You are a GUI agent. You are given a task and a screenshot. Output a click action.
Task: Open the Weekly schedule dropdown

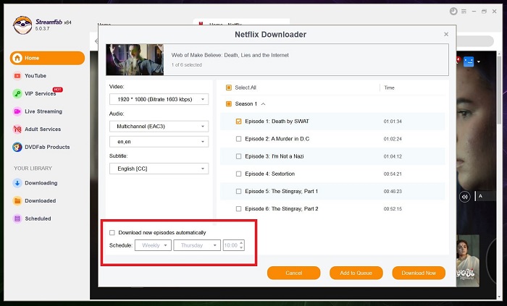point(153,245)
